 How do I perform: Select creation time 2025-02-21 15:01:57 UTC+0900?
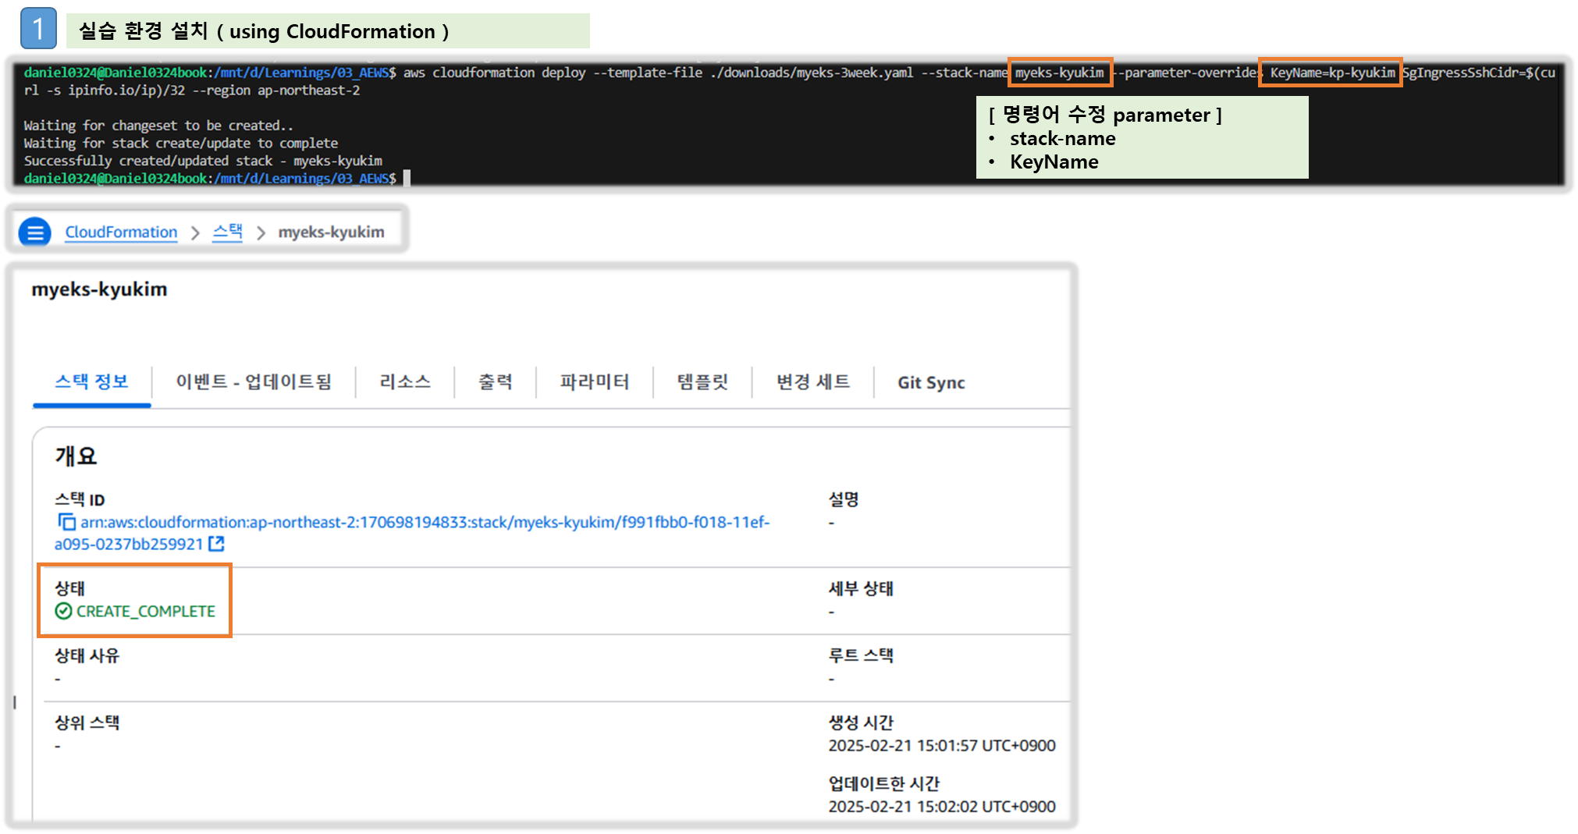click(x=942, y=746)
